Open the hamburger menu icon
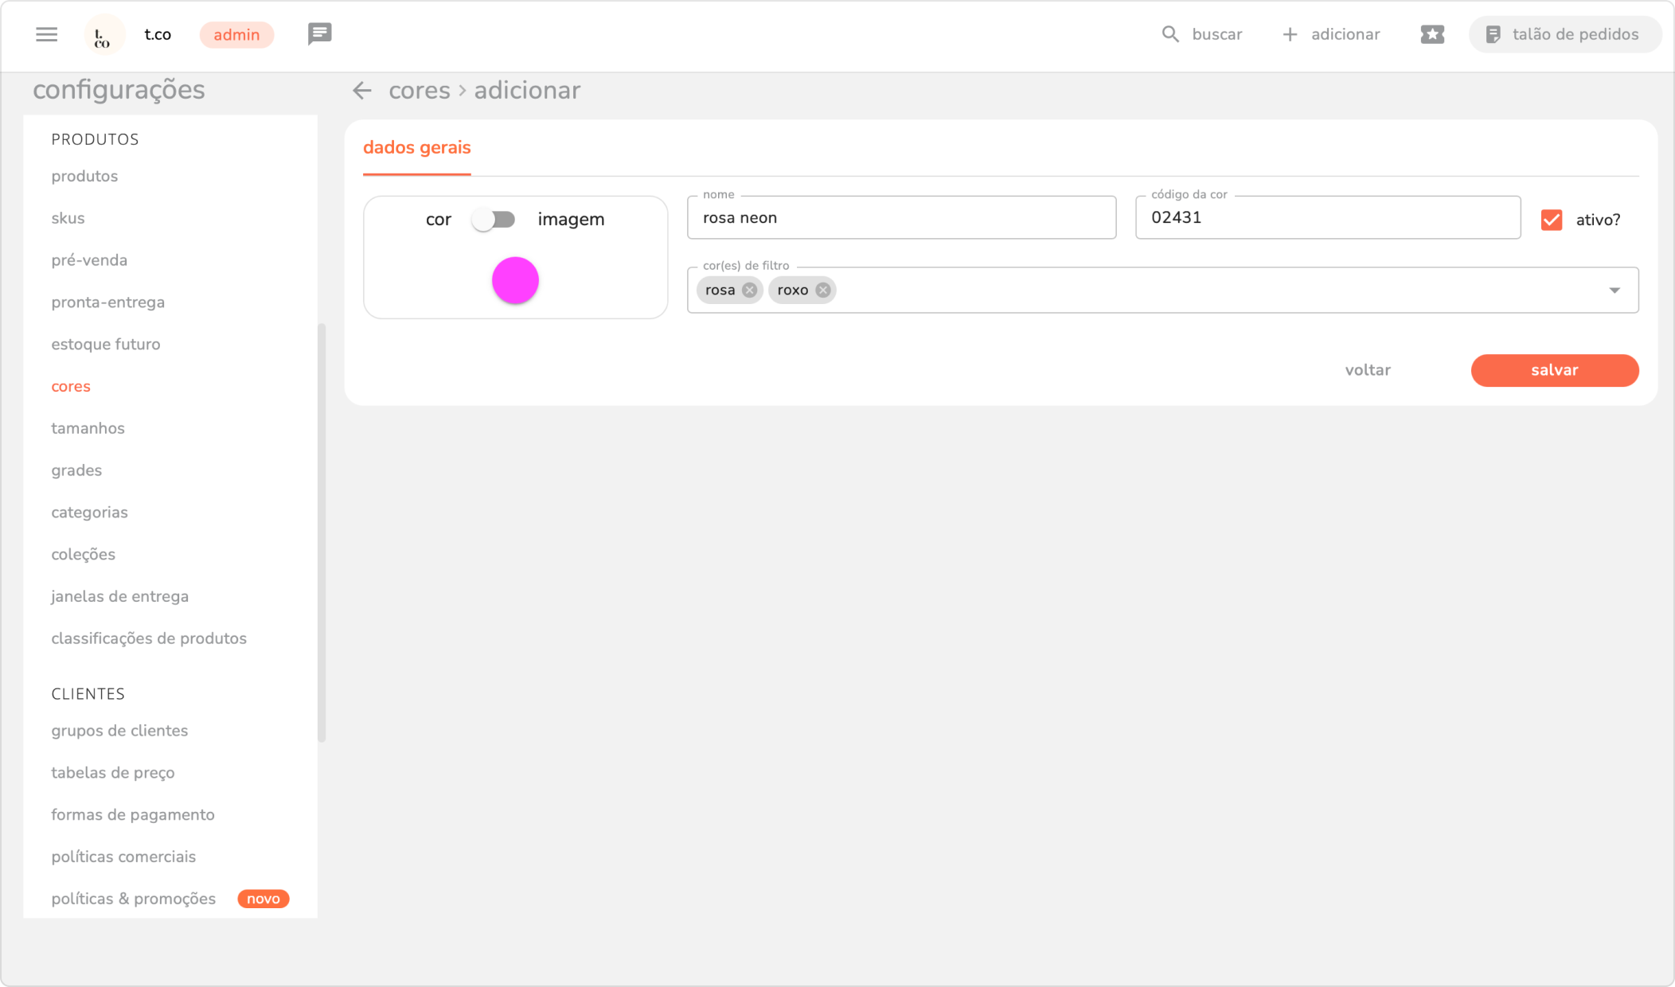 point(47,34)
